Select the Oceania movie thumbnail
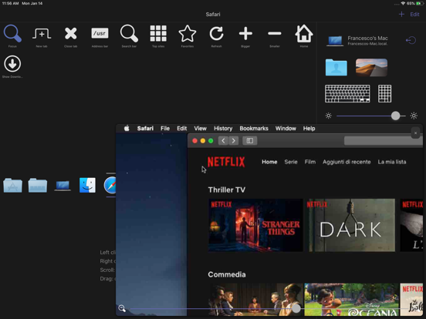 click(x=351, y=300)
